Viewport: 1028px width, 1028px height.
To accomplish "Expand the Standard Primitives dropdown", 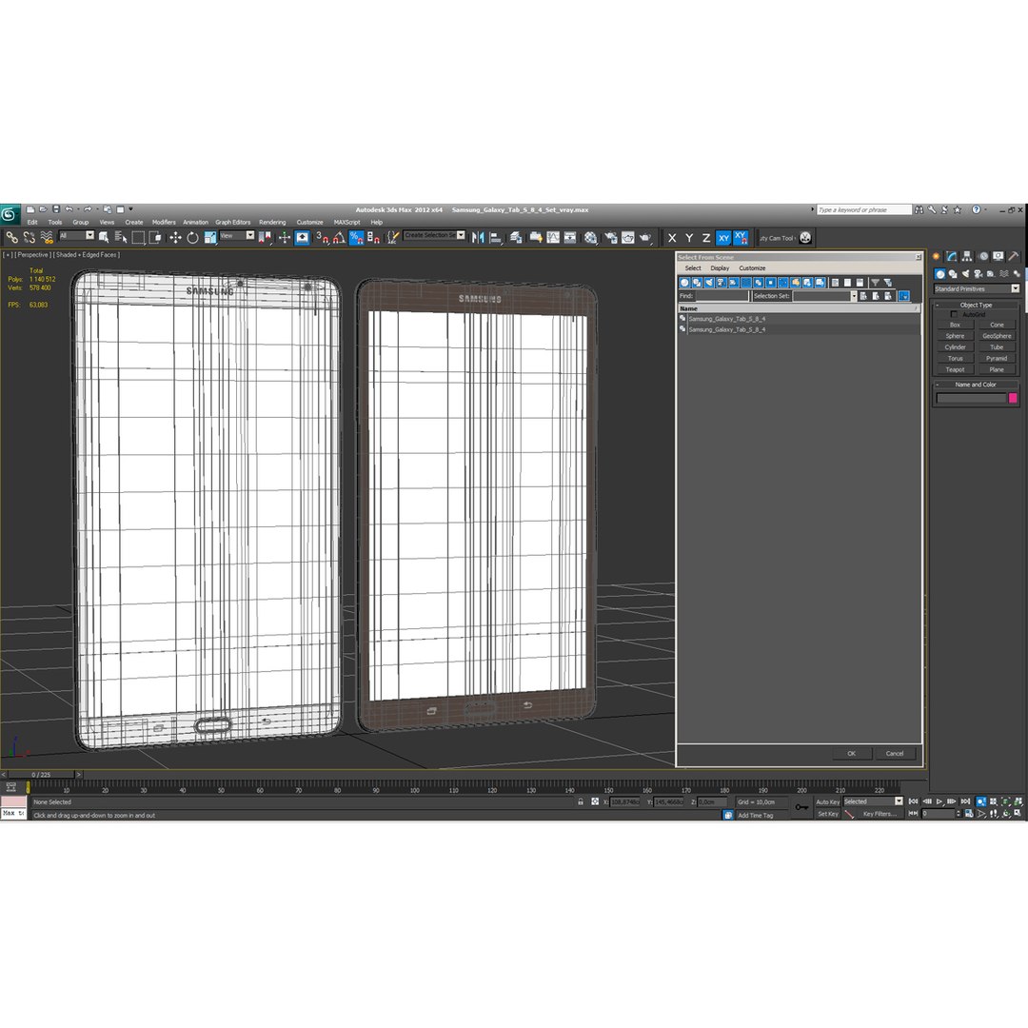I will 1015,288.
